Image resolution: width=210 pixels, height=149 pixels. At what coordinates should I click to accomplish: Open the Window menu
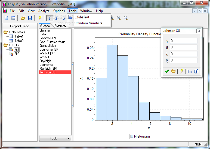86,11
